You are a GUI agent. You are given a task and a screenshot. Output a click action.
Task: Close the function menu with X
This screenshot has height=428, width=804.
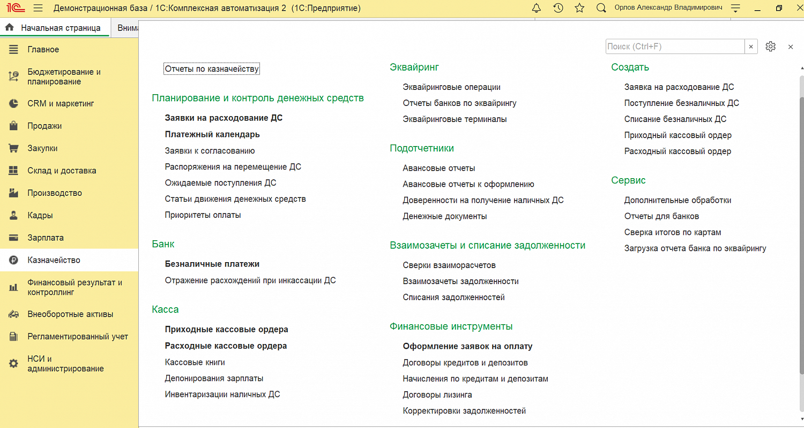[x=791, y=47]
